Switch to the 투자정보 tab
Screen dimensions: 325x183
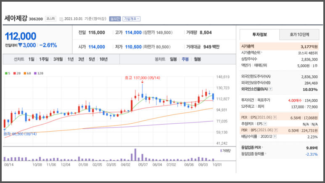pyautogui.click(x=259, y=34)
